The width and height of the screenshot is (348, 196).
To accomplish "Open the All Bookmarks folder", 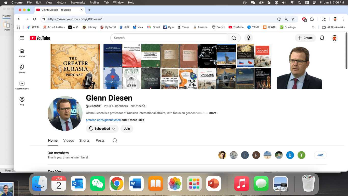I will [x=333, y=27].
